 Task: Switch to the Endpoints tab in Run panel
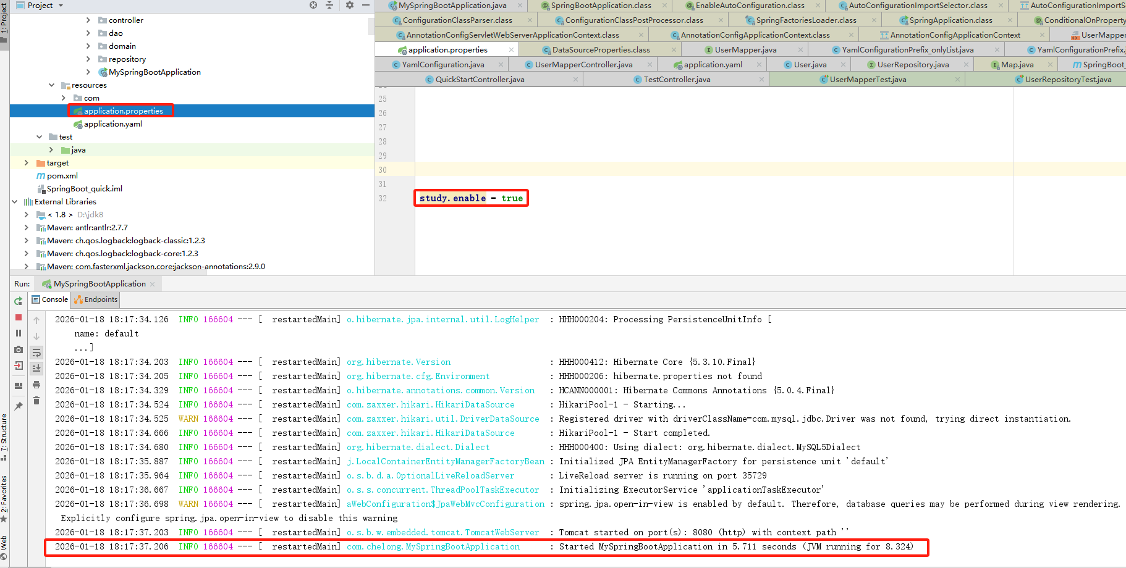click(96, 299)
